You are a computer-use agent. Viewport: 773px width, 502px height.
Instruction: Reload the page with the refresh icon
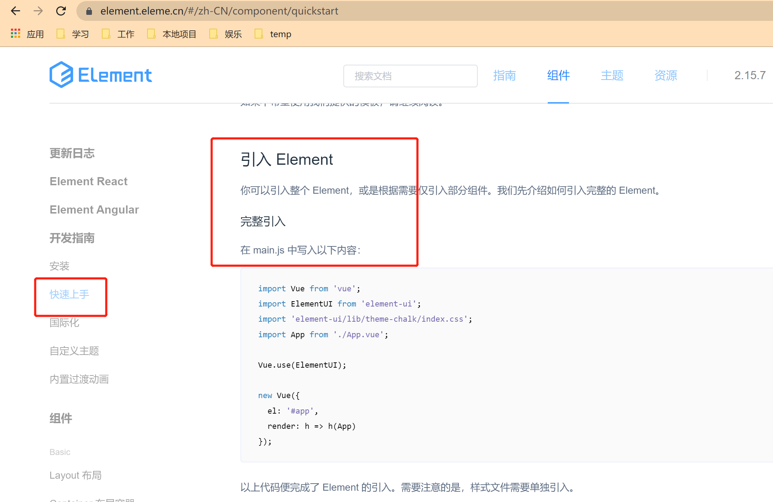click(x=61, y=11)
